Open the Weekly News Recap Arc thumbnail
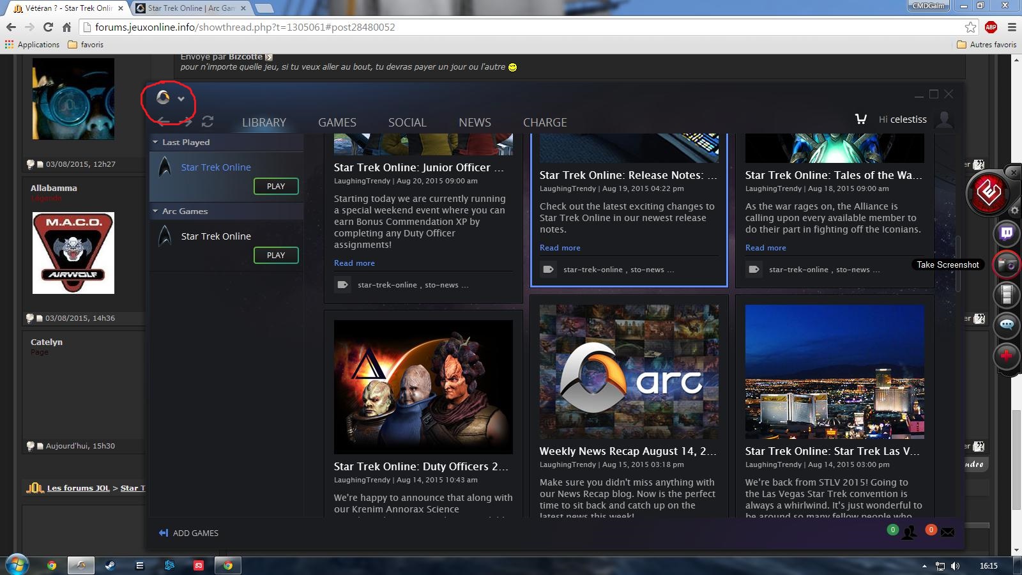 click(629, 371)
